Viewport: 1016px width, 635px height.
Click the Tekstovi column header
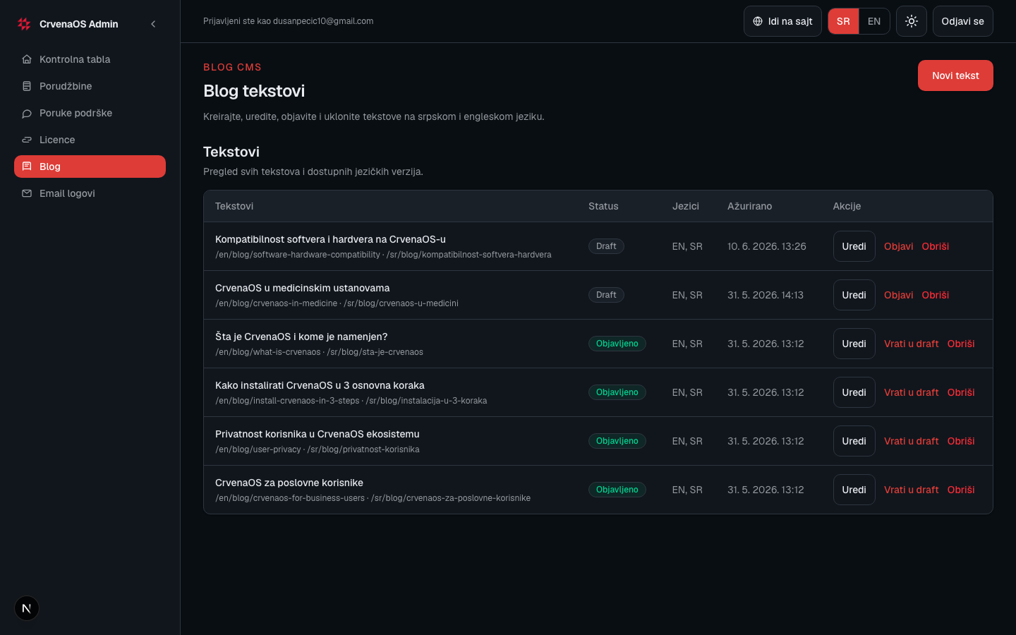234,206
